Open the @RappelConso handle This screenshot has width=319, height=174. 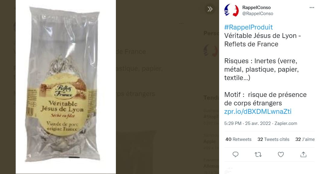point(257,14)
